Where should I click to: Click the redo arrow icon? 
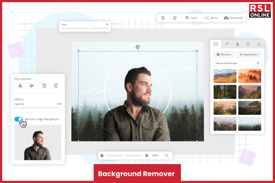(175, 18)
